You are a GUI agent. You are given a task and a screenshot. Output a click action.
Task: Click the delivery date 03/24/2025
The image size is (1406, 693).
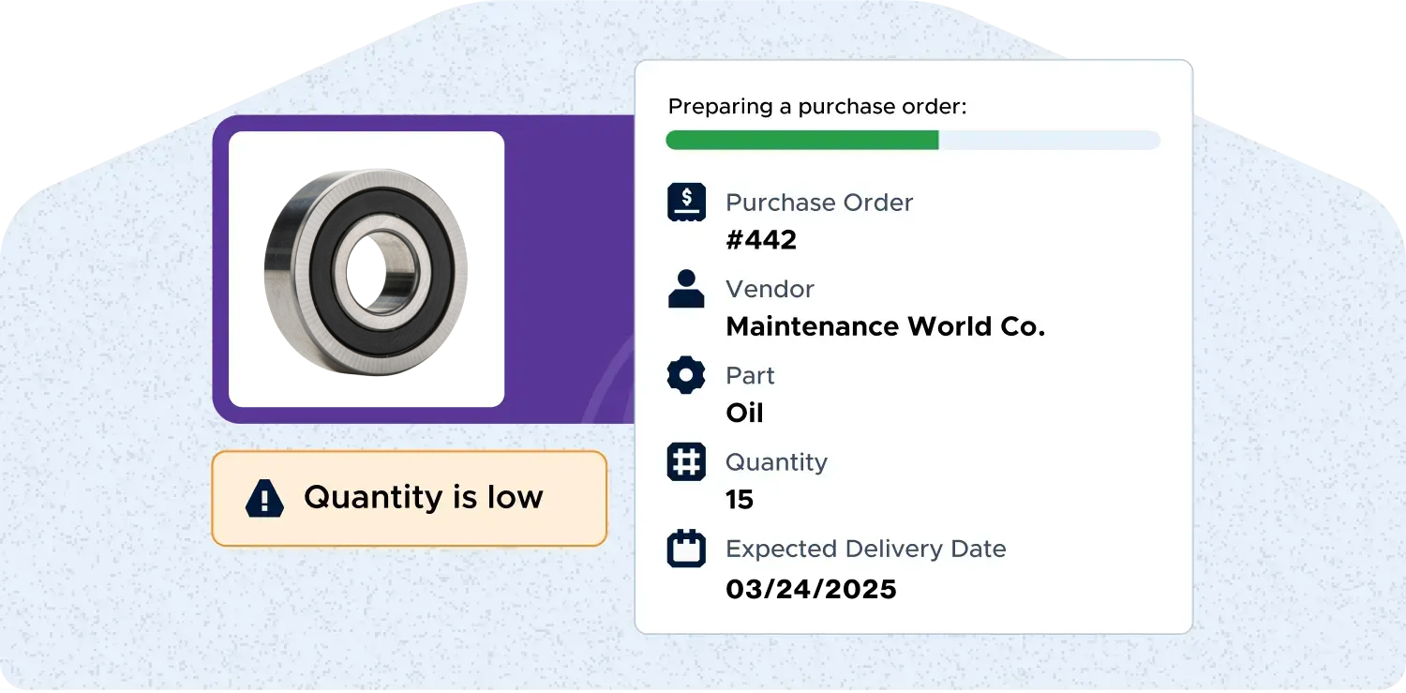tap(811, 589)
